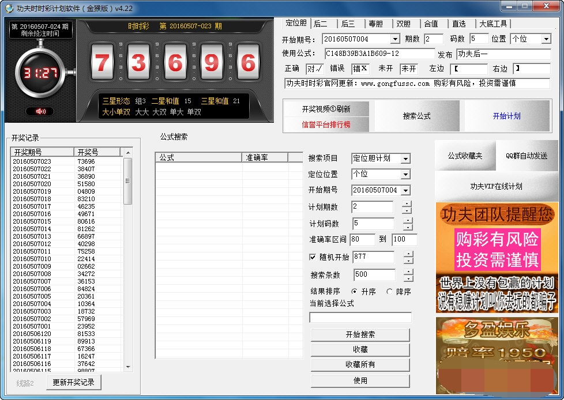The width and height of the screenshot is (564, 400).
Task: Click the app icon in title bar
Action: point(9,7)
